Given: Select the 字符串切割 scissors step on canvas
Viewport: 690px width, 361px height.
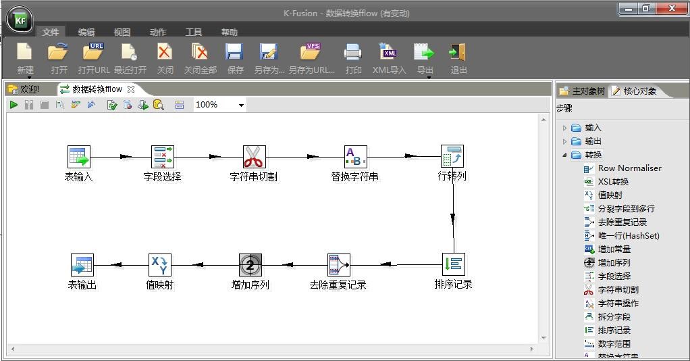Looking at the screenshot, I should tap(255, 157).
